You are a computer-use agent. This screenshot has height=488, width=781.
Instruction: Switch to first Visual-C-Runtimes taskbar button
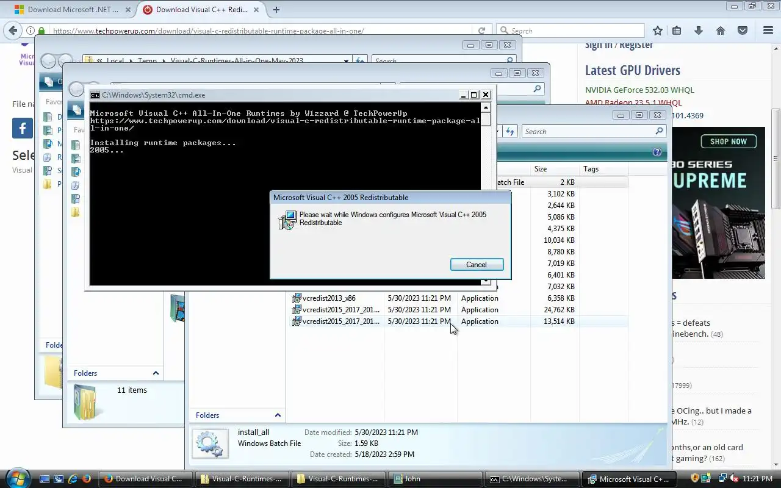pos(242,479)
